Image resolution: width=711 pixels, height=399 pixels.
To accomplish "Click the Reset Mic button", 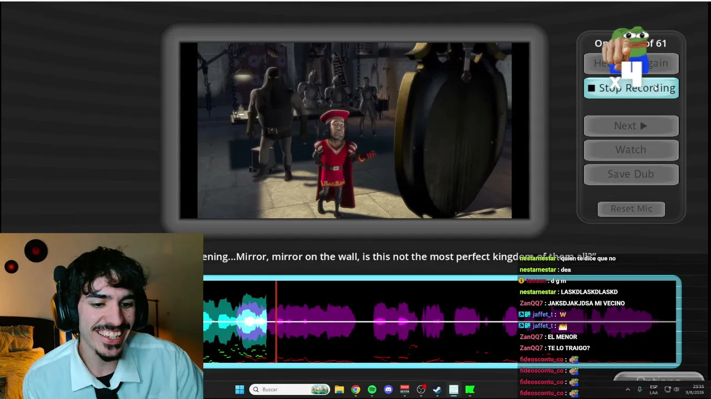I will pyautogui.click(x=631, y=209).
